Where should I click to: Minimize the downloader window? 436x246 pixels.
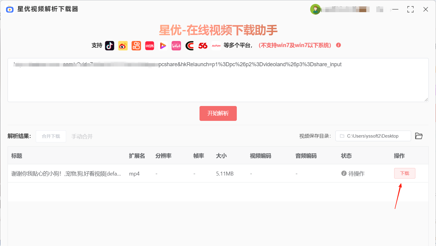pos(395,9)
